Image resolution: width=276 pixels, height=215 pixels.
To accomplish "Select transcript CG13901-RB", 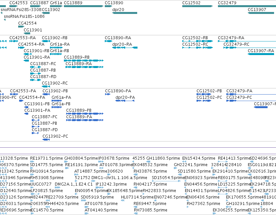I will click(x=28, y=54).
